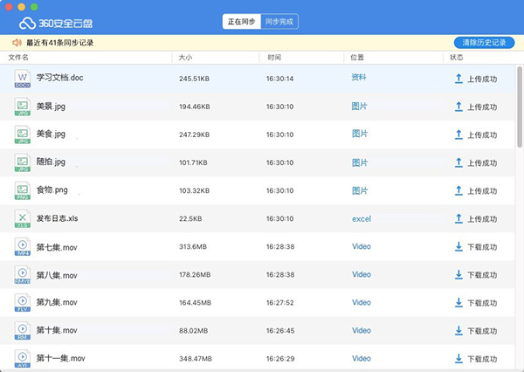Click the 清除历史记录 button
The width and height of the screenshot is (524, 372).
[484, 43]
